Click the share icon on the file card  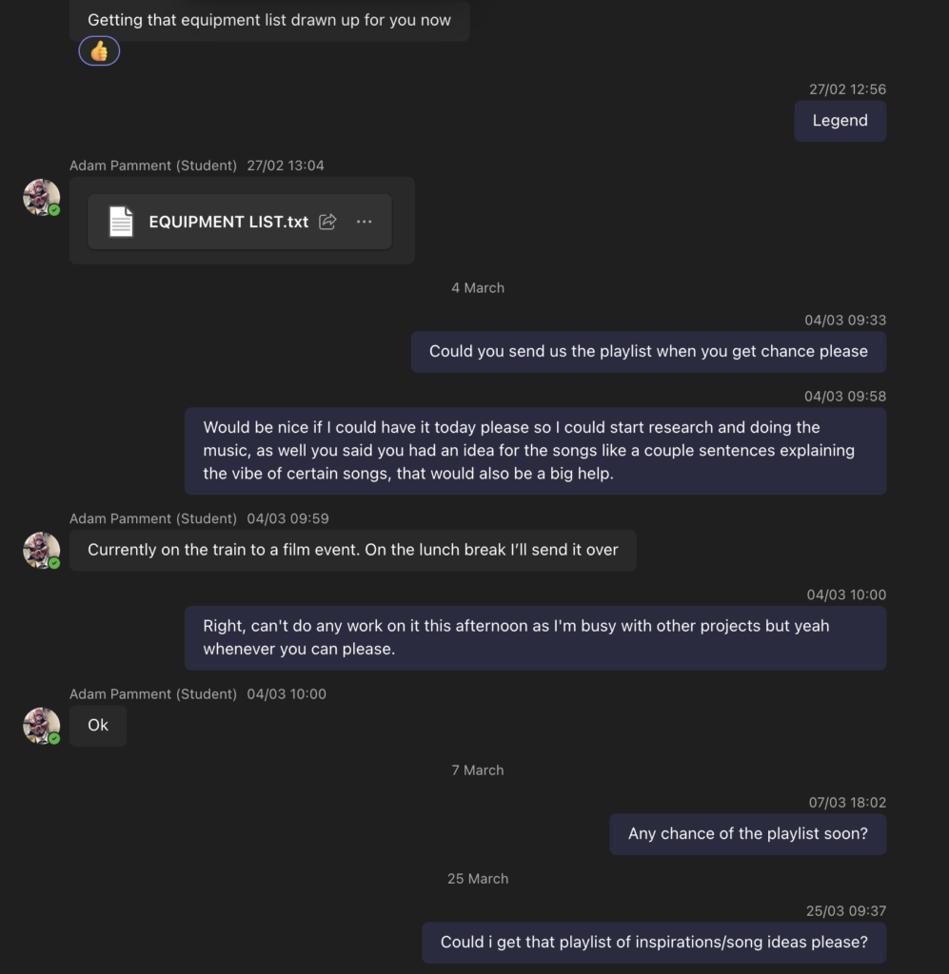pyautogui.click(x=327, y=222)
